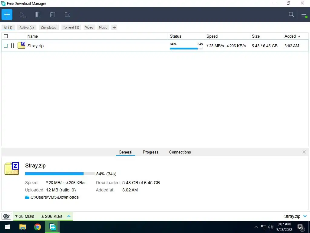This screenshot has width=310, height=233.
Task: Open the network tray icon
Action: 264,227
